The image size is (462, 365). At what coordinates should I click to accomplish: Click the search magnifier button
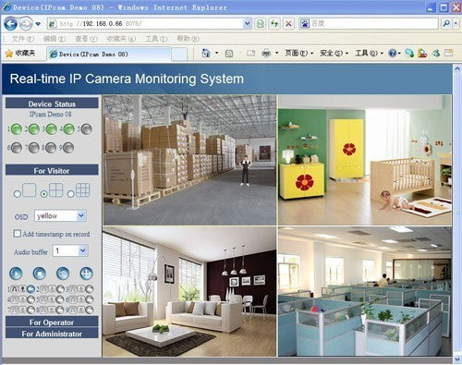(445, 24)
